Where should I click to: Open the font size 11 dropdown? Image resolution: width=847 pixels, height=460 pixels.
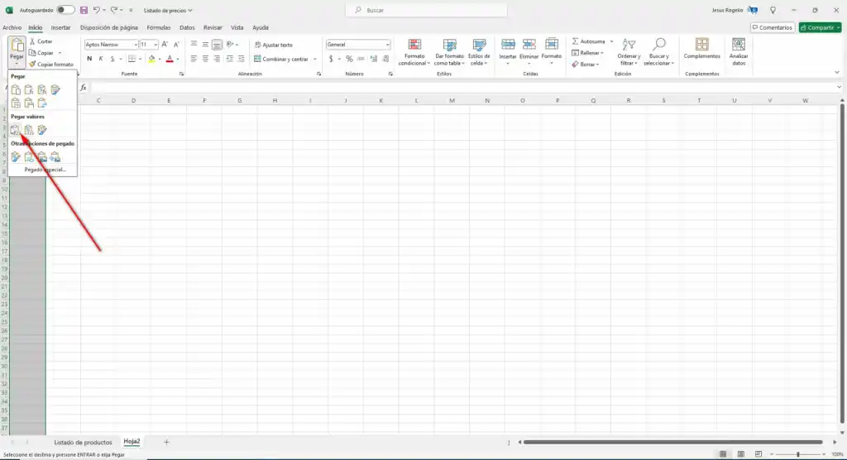(x=156, y=45)
